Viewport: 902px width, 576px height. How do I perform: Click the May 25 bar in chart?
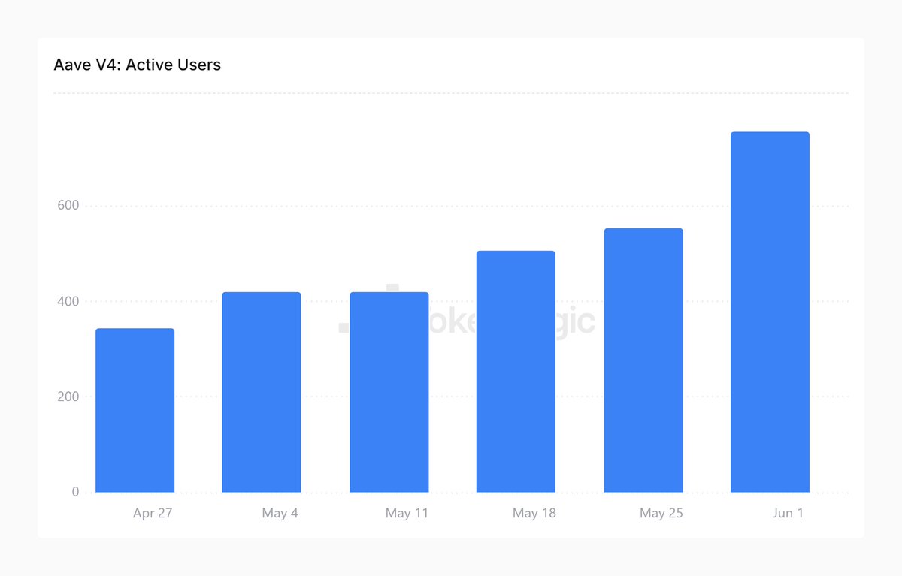pos(643,360)
